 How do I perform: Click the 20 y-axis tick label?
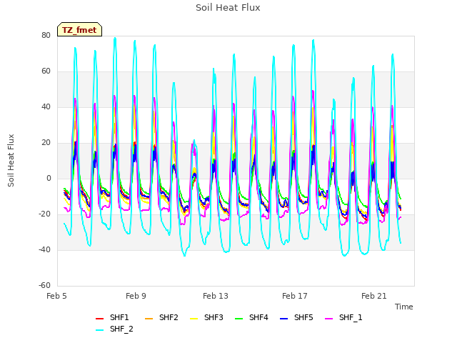coord(46,143)
